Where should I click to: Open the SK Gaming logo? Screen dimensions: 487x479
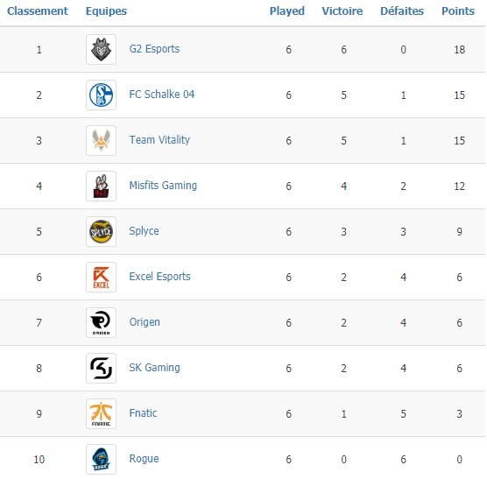(x=101, y=368)
